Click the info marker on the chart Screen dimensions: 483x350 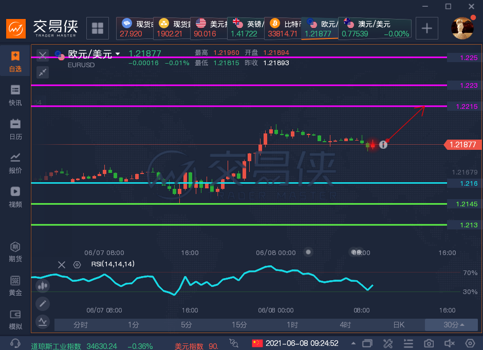pyautogui.click(x=383, y=145)
